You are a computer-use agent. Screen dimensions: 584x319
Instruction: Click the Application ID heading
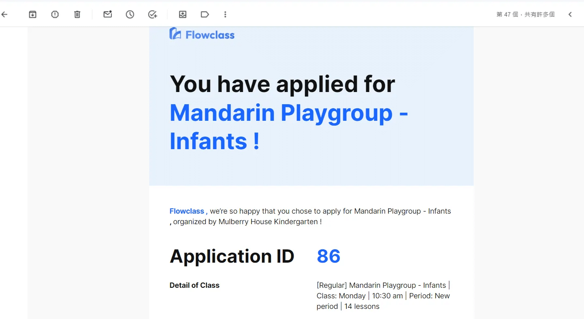point(232,256)
